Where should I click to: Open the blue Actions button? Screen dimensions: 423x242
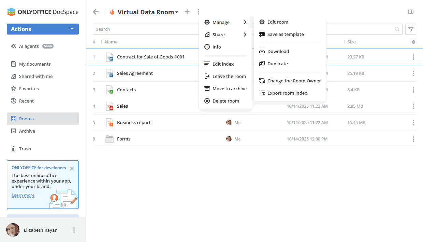coord(42,29)
